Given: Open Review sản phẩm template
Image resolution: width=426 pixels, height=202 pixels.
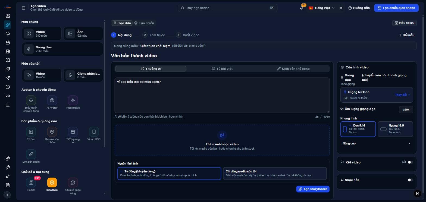Looking at the screenshot, I should click(52, 132).
